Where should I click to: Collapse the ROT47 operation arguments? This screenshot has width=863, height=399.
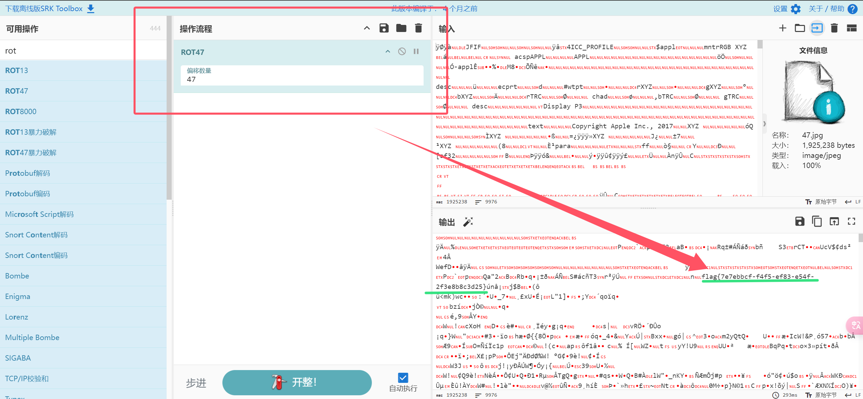388,52
